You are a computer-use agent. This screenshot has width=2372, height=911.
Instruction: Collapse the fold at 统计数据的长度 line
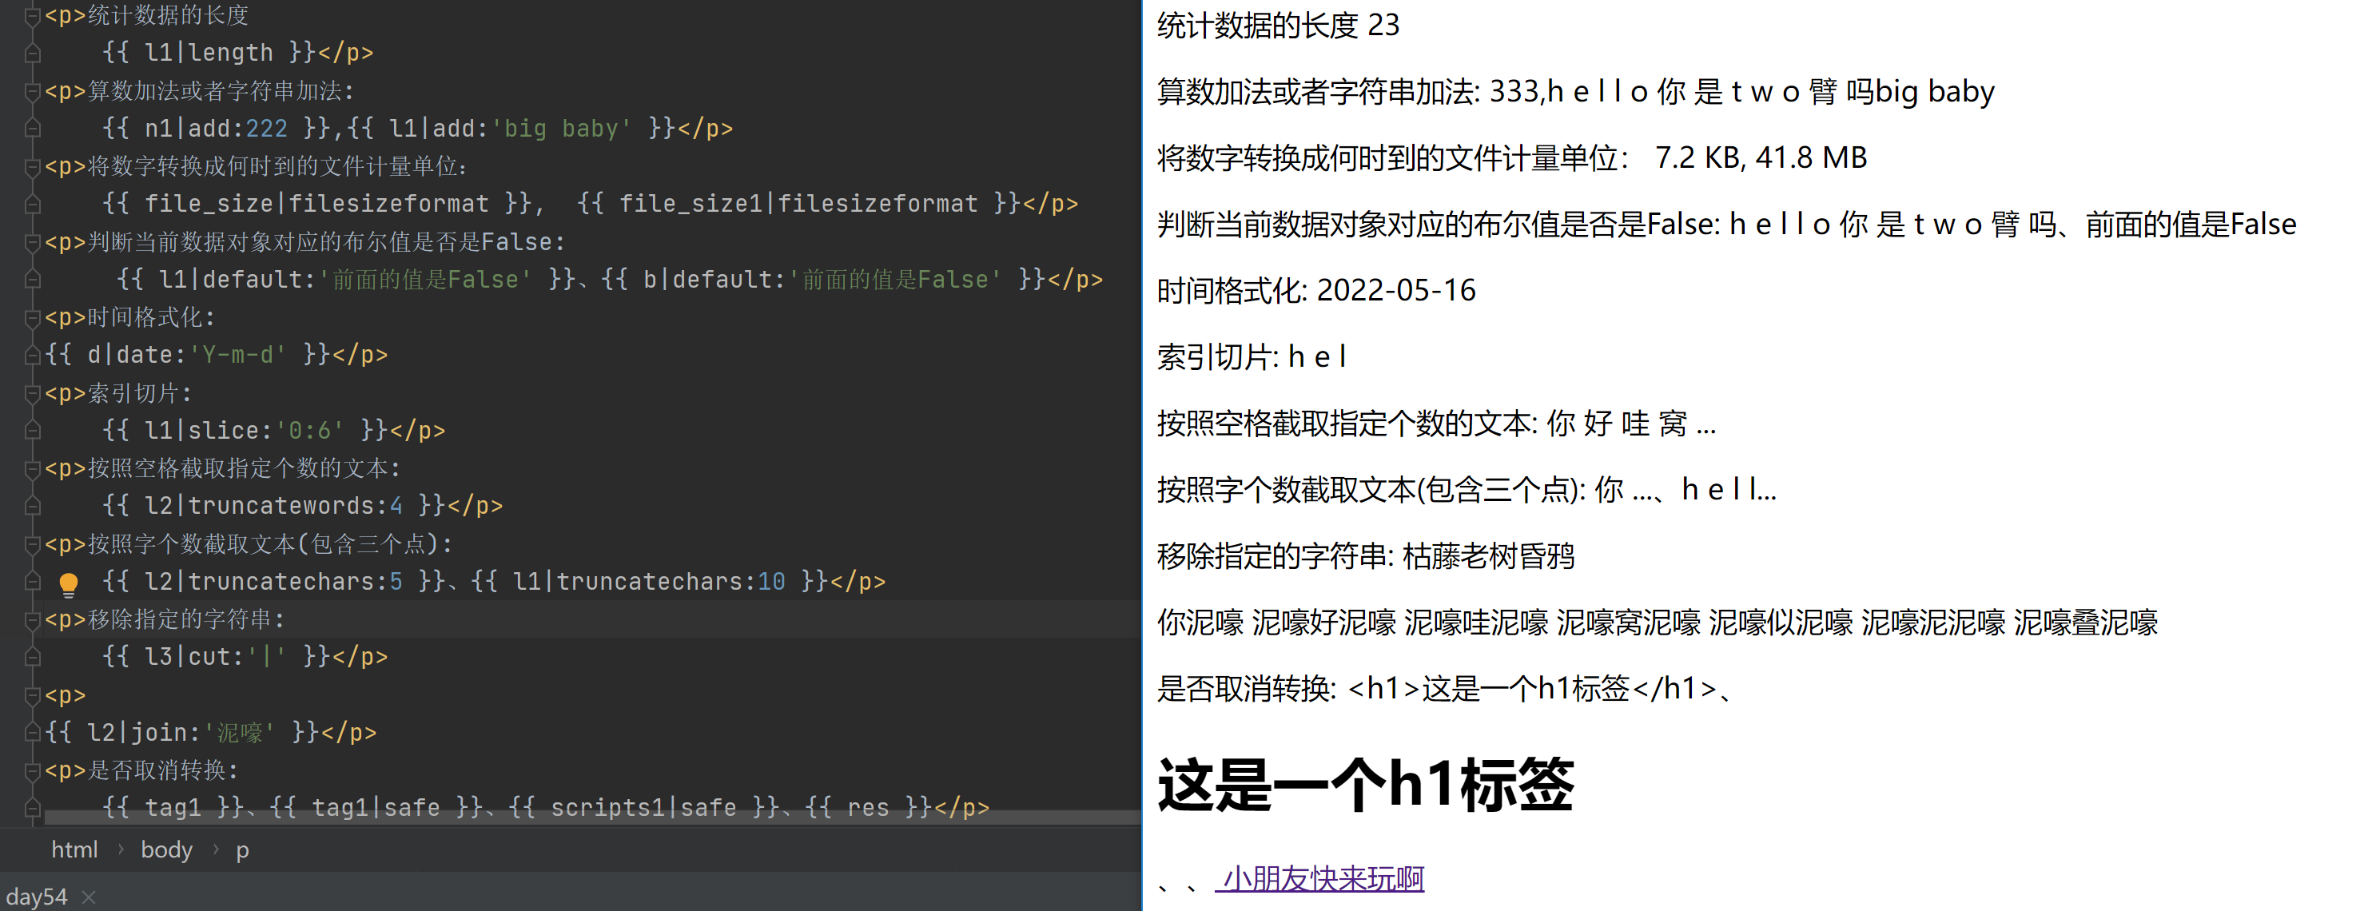(32, 16)
